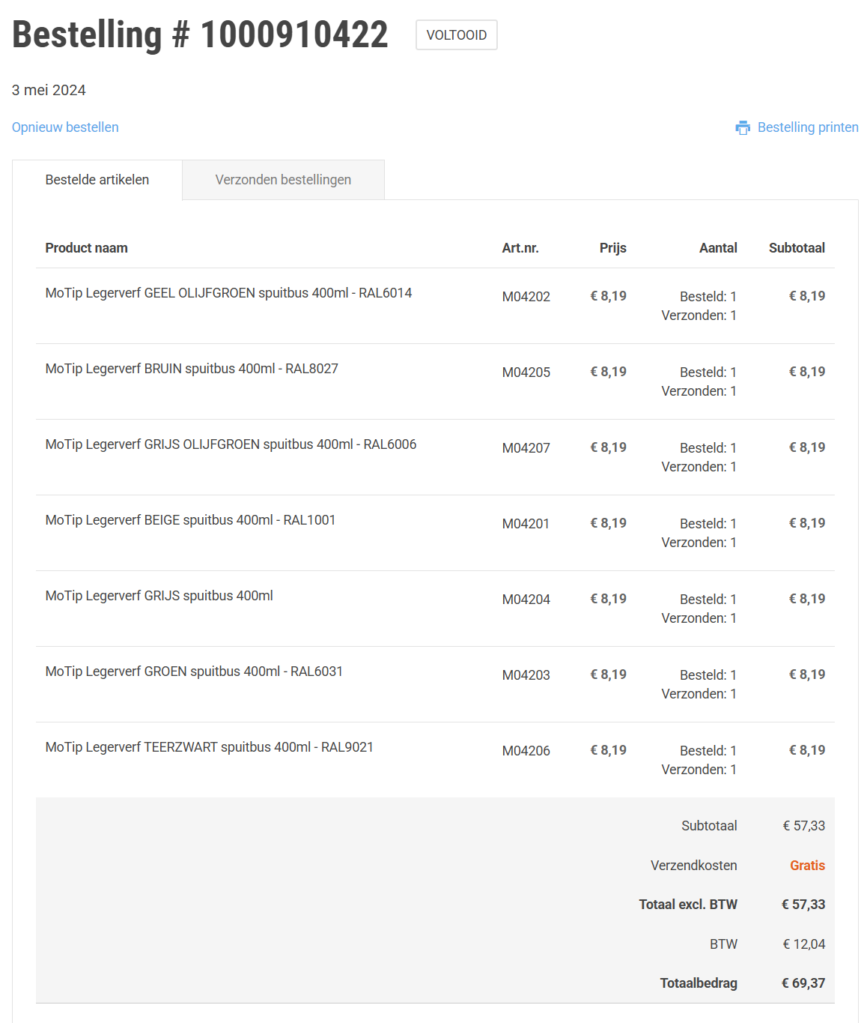Click article number M04204

pyautogui.click(x=526, y=600)
